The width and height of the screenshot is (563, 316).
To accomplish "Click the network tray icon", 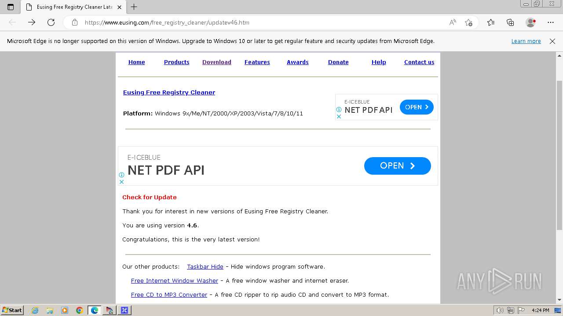I will (x=511, y=310).
